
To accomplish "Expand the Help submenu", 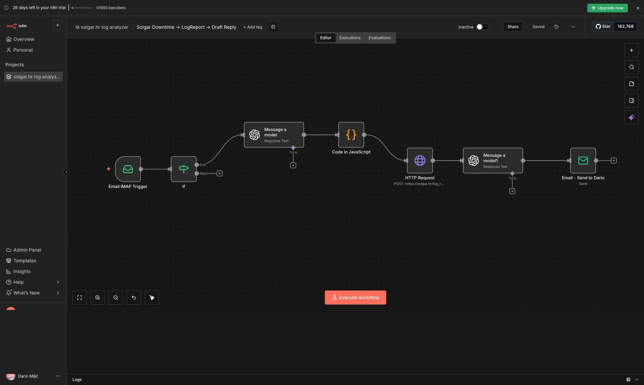I will (x=33, y=282).
